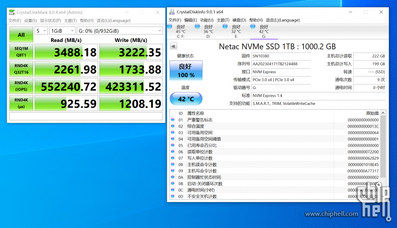The width and height of the screenshot is (397, 228).
Task: Start the SEQ1M Q8T1 test
Action: 21,51
